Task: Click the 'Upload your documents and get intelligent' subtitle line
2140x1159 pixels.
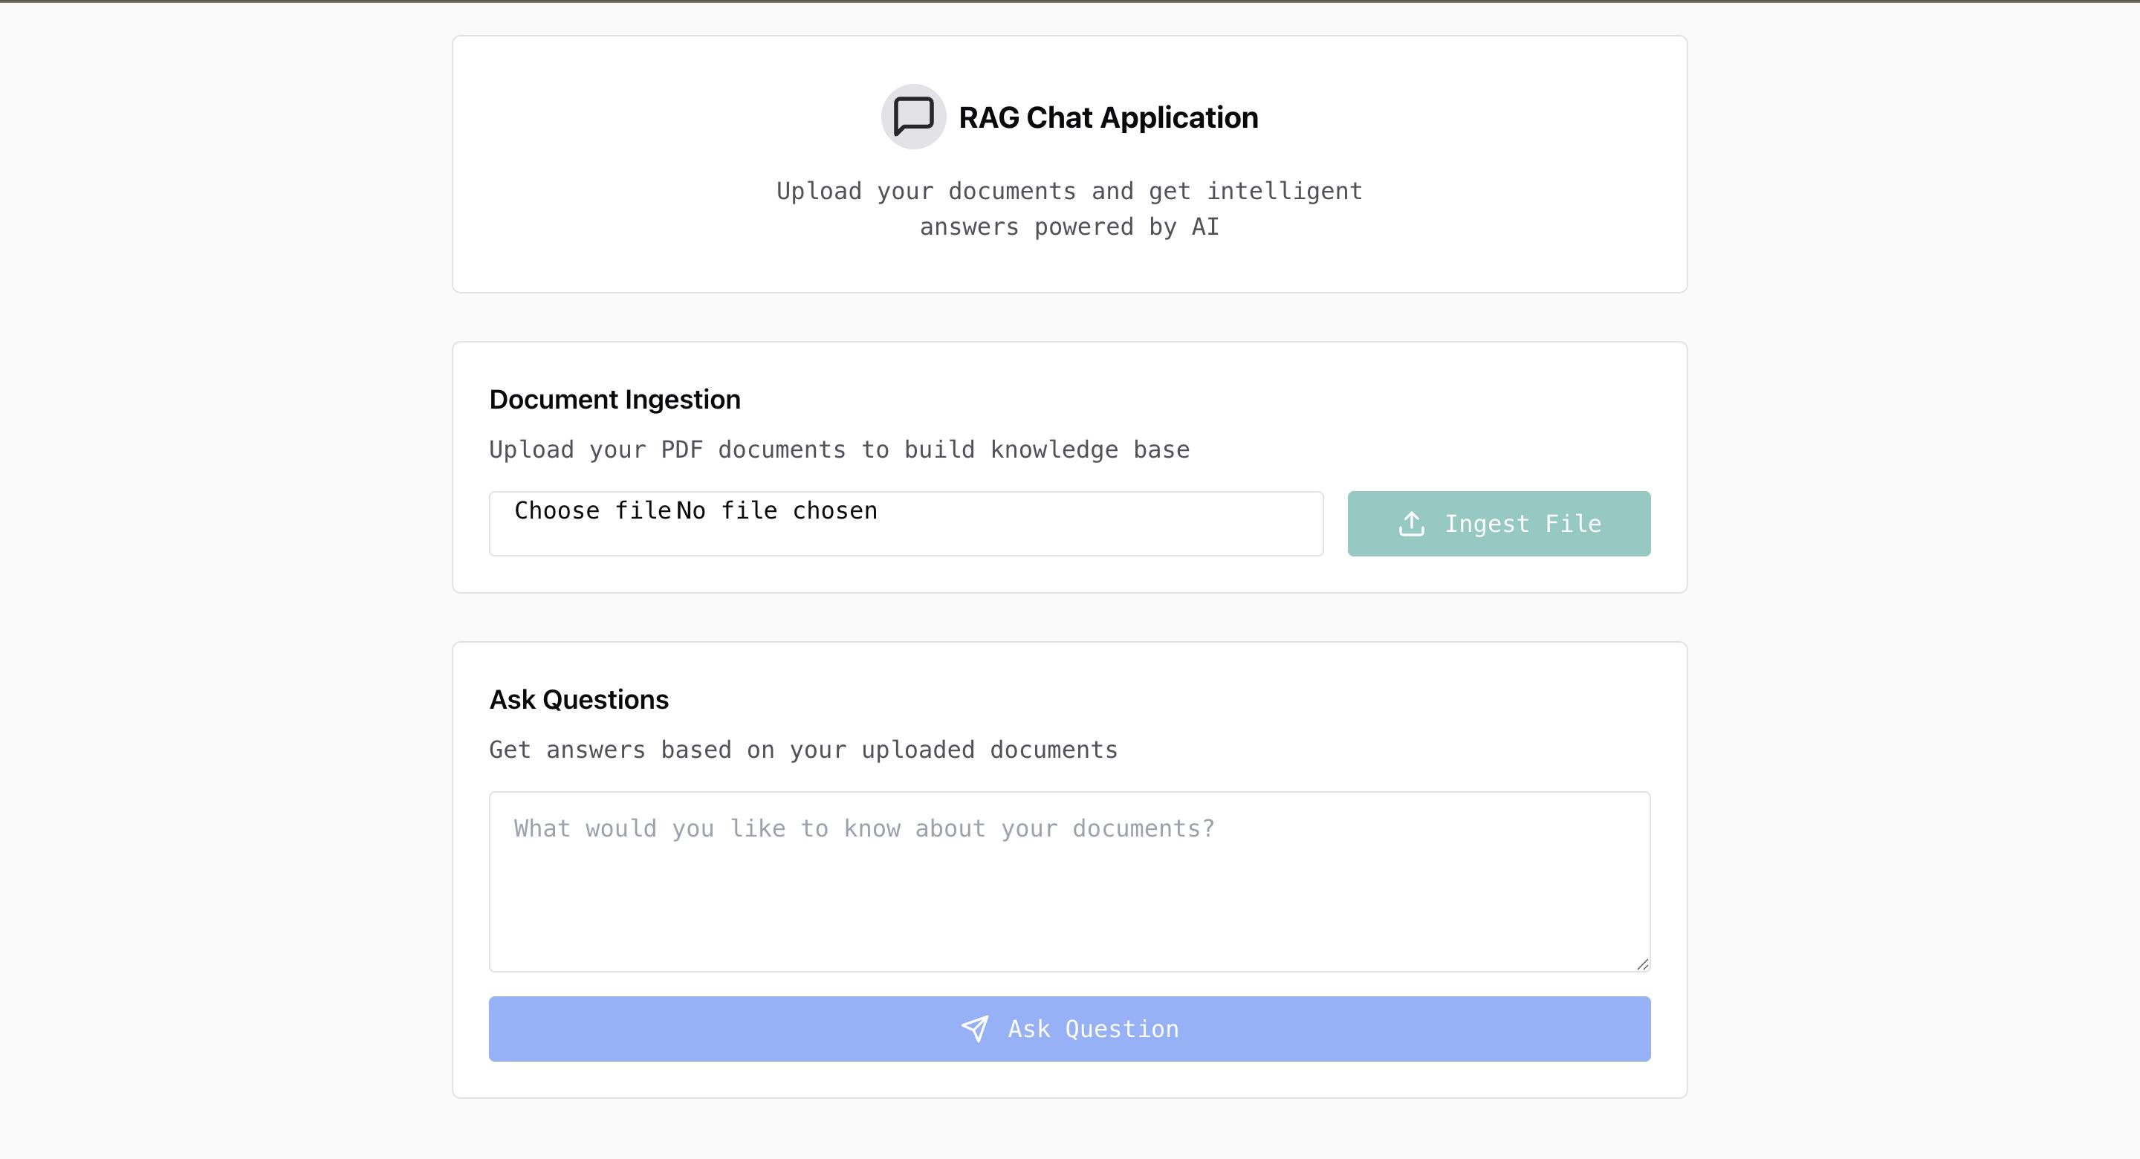Action: pyautogui.click(x=1069, y=191)
